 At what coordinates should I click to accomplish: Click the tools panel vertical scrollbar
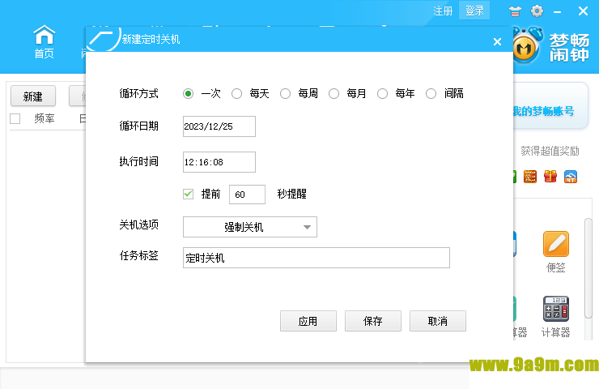(x=588, y=268)
